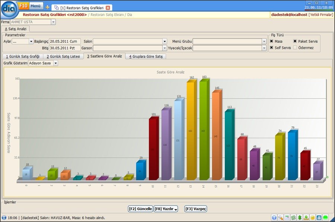Click the [F3] Vazgeç button
Image resolution: width=335 pixels, height=222 pixels.
196,209
